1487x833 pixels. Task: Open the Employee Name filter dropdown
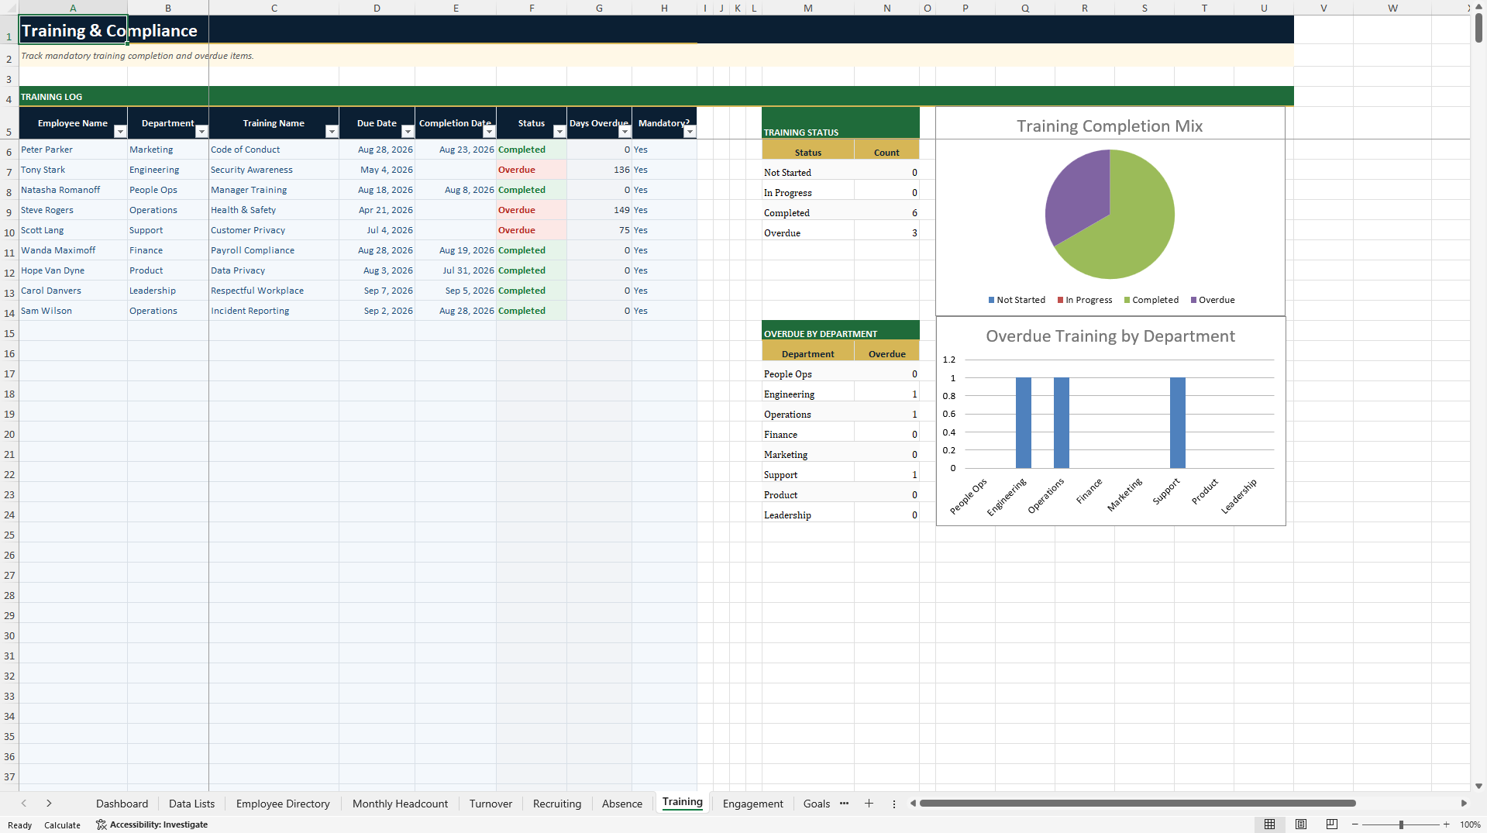tap(120, 132)
